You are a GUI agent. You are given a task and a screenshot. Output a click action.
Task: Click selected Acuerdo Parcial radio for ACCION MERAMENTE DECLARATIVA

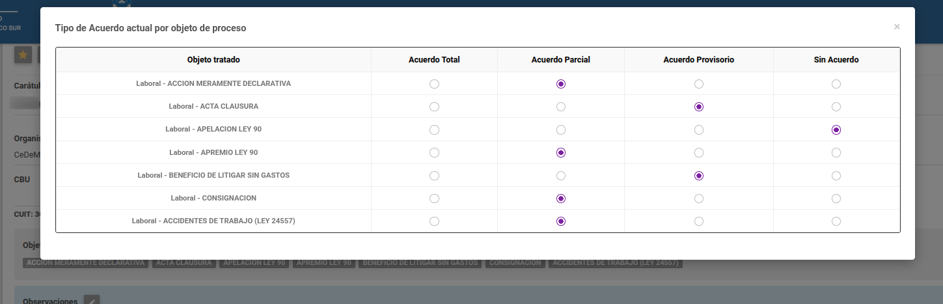click(561, 84)
